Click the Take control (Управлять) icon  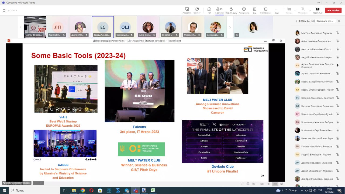click(187, 10)
